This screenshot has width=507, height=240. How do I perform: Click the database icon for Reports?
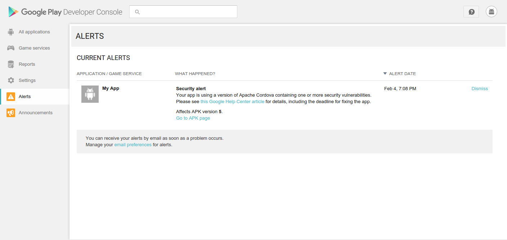[11, 64]
